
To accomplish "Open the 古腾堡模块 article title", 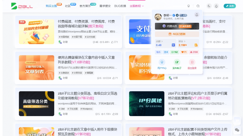I will point(86,60).
